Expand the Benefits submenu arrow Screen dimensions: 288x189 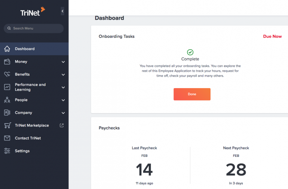(x=63, y=75)
